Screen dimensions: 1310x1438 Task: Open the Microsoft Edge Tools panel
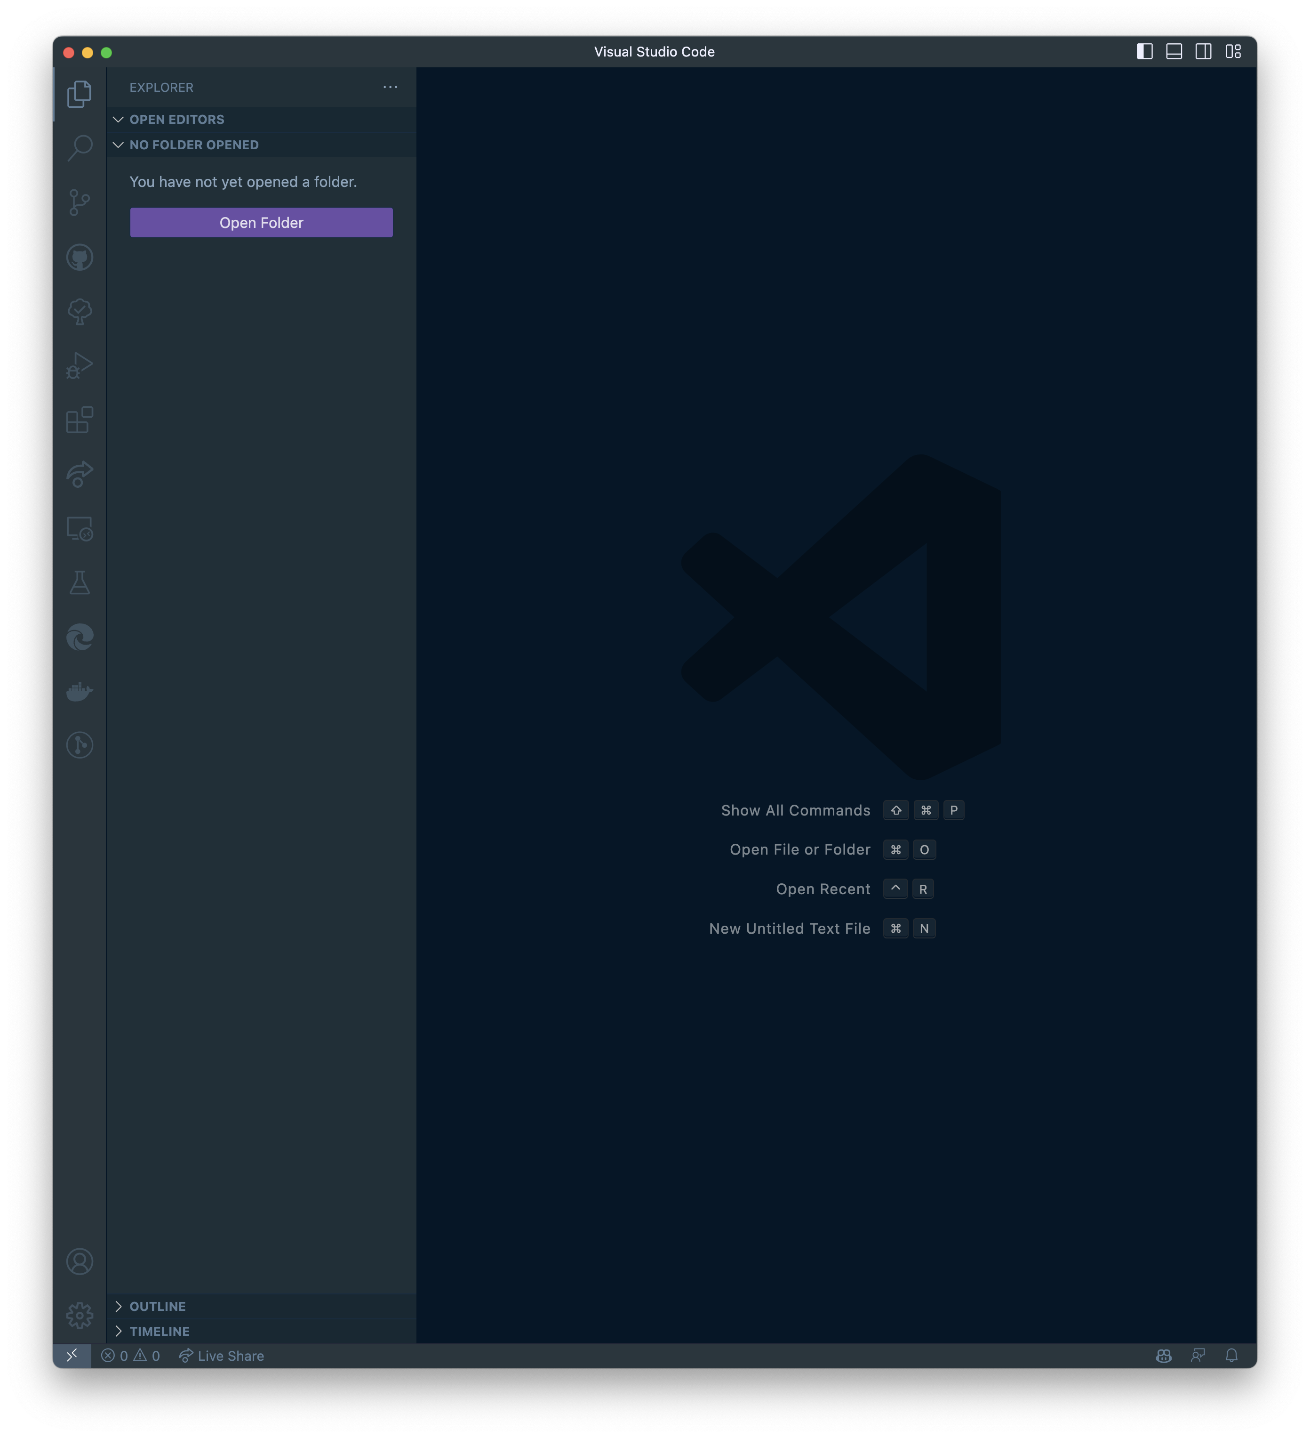pyautogui.click(x=79, y=636)
